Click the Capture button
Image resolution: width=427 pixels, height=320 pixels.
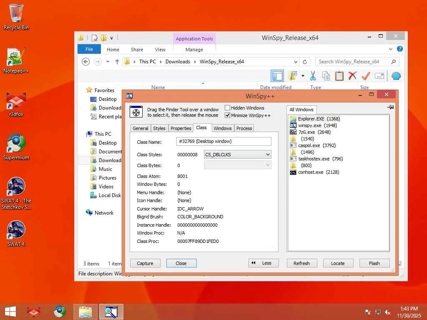point(145,263)
